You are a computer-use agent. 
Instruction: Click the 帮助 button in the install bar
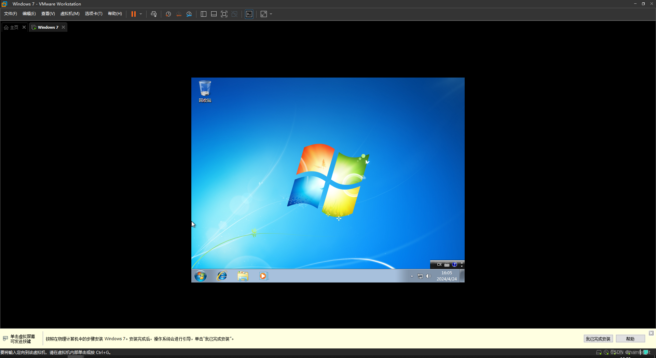(630, 339)
